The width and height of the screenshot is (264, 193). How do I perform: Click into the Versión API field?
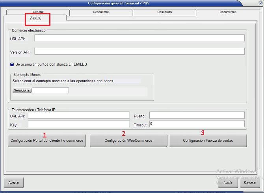pos(139,51)
